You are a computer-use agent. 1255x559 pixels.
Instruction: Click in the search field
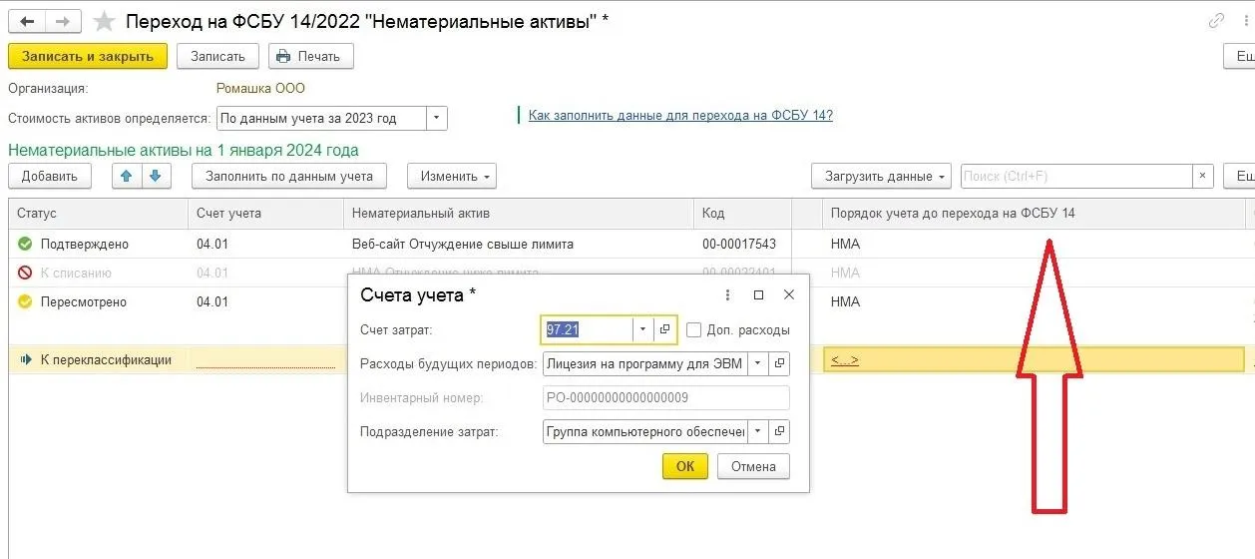(1075, 177)
